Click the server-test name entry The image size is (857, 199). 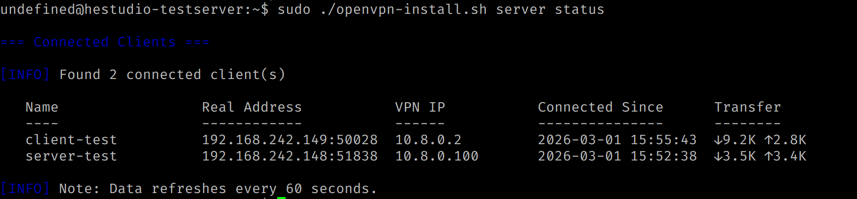[71, 156]
